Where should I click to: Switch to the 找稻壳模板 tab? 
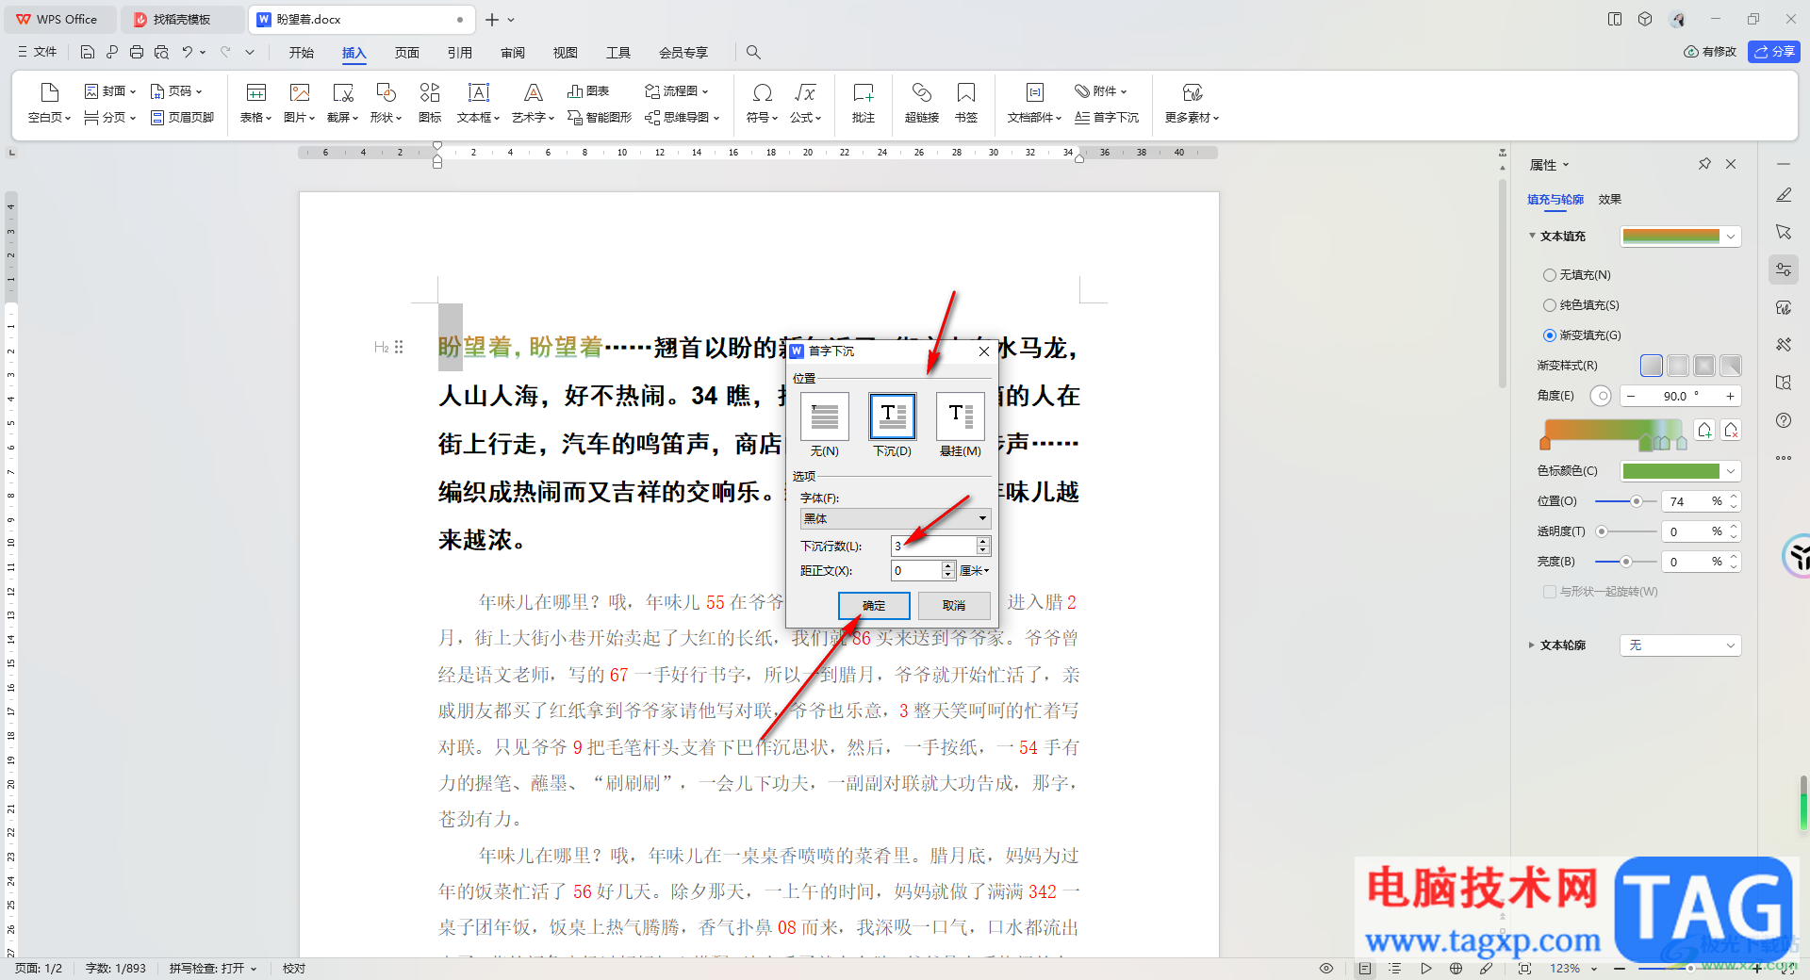[181, 19]
